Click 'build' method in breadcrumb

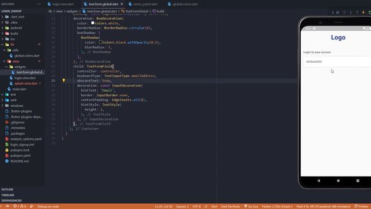click(158, 11)
